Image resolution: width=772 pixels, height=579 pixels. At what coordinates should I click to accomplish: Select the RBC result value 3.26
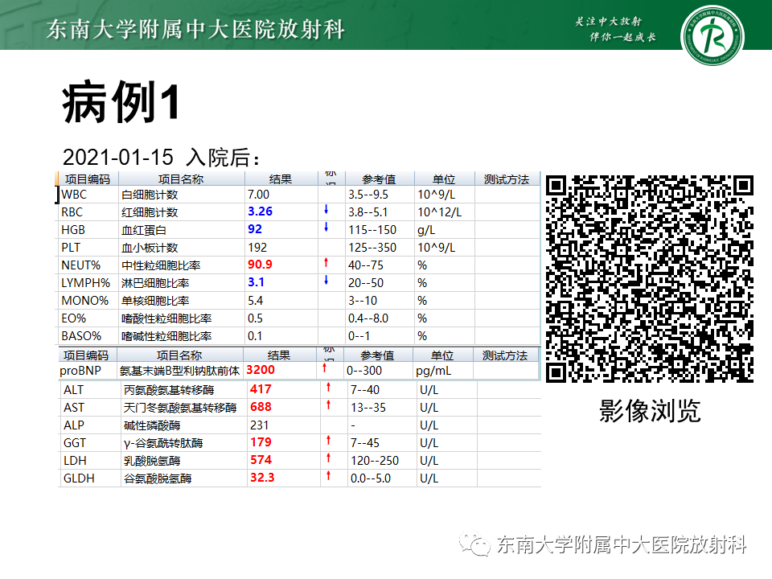260,211
